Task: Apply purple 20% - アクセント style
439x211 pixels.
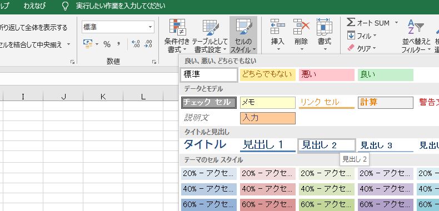Action: pos(386,174)
